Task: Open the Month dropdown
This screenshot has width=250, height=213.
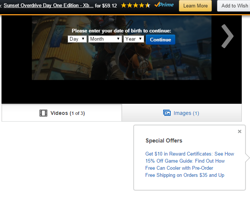Action: (x=105, y=39)
